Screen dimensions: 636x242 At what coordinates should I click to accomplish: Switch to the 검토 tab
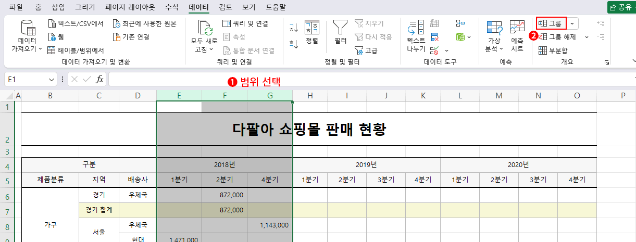(x=226, y=7)
